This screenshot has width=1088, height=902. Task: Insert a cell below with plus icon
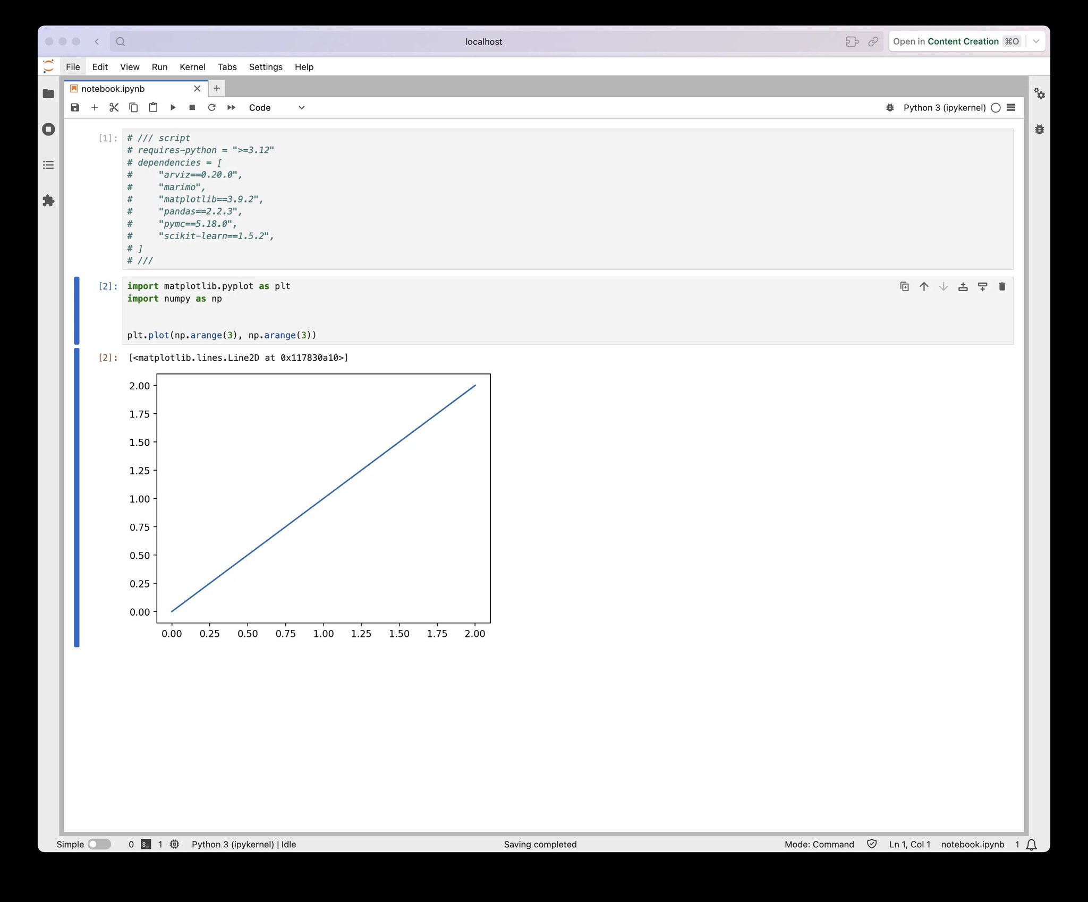[x=95, y=107]
